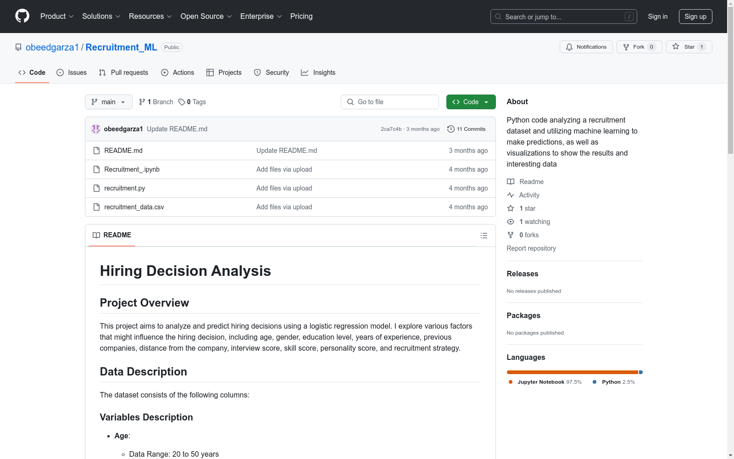
Task: Open commit hash 2ca7c4b
Action: (391, 129)
